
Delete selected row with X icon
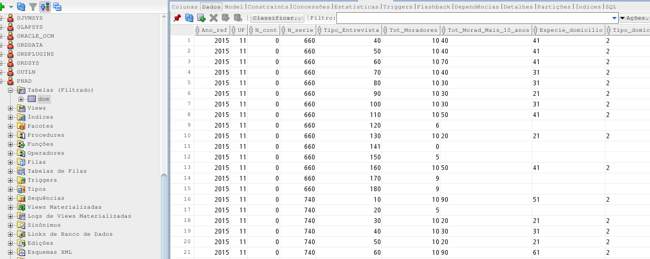pos(214,18)
